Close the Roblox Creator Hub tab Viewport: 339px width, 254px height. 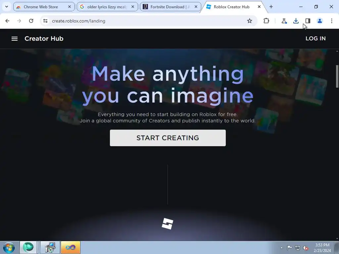(x=259, y=7)
